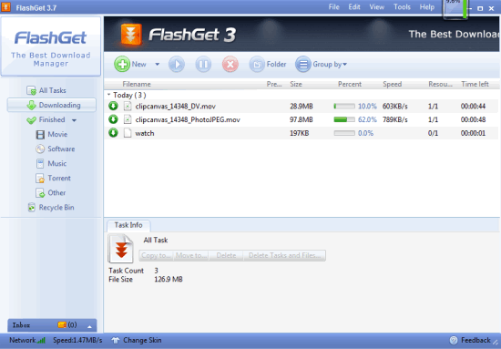Click the Copy to... button
Image resolution: width=501 pixels, height=349 pixels.
tap(157, 256)
